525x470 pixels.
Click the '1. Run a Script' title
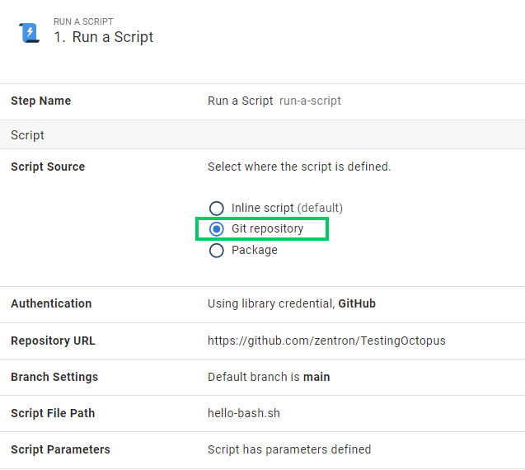click(104, 37)
